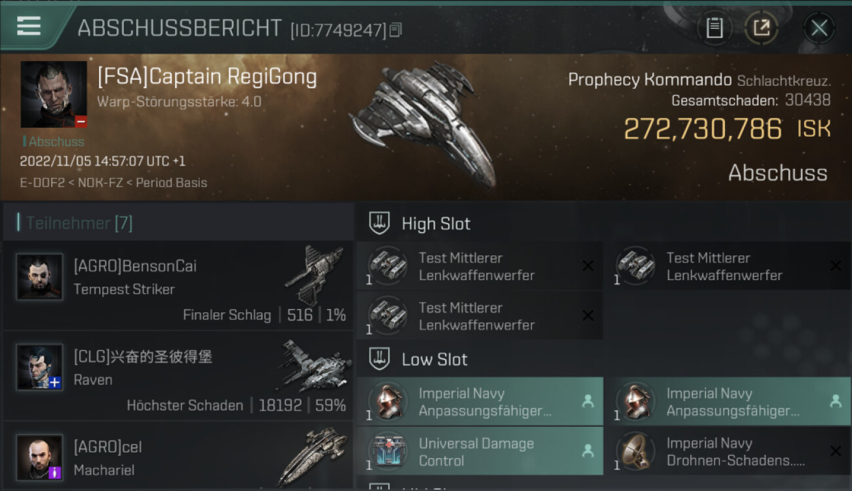
Task: Select BensonCai participant portrait
Action: pos(39,277)
